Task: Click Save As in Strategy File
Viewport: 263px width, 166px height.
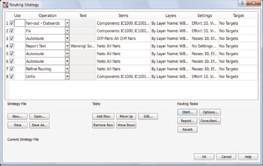Action: [x=39, y=125]
